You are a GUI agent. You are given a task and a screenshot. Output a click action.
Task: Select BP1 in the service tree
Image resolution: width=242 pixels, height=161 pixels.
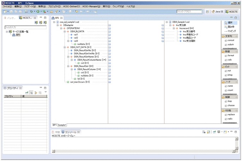(18, 35)
